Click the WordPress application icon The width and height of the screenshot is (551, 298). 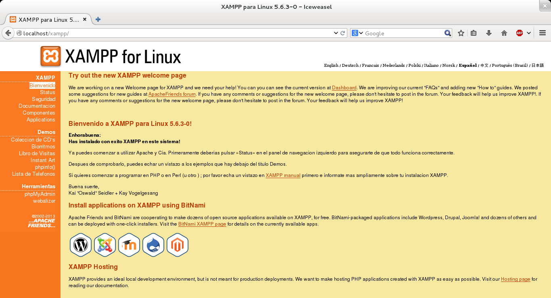(x=81, y=245)
